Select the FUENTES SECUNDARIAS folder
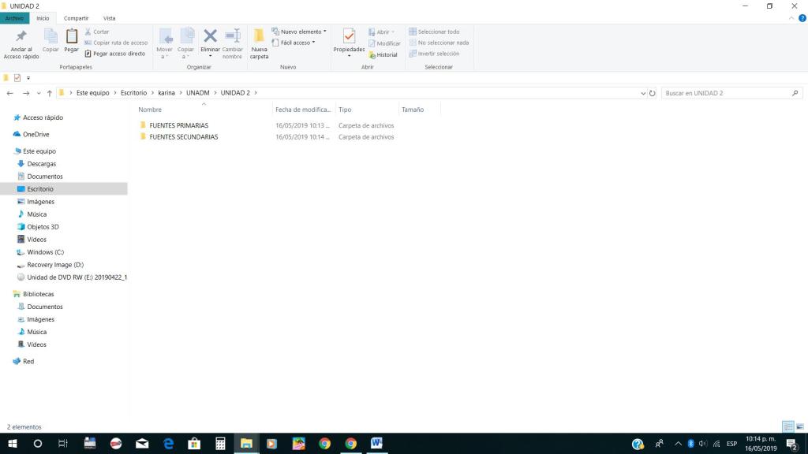Image resolution: width=808 pixels, height=454 pixels. click(183, 137)
